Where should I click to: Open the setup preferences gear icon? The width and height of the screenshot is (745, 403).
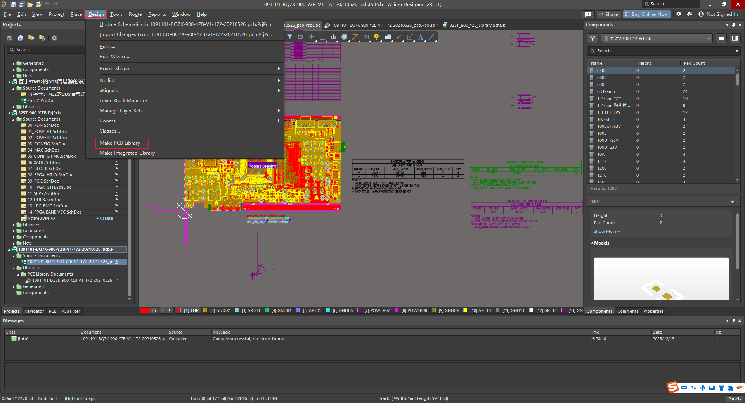[x=678, y=14]
